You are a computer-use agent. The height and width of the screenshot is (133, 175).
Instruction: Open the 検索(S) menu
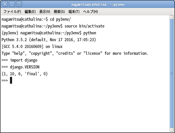(x=59, y=12)
